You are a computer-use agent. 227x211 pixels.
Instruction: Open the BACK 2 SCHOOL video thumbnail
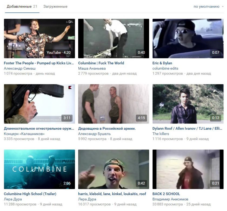point(188,169)
